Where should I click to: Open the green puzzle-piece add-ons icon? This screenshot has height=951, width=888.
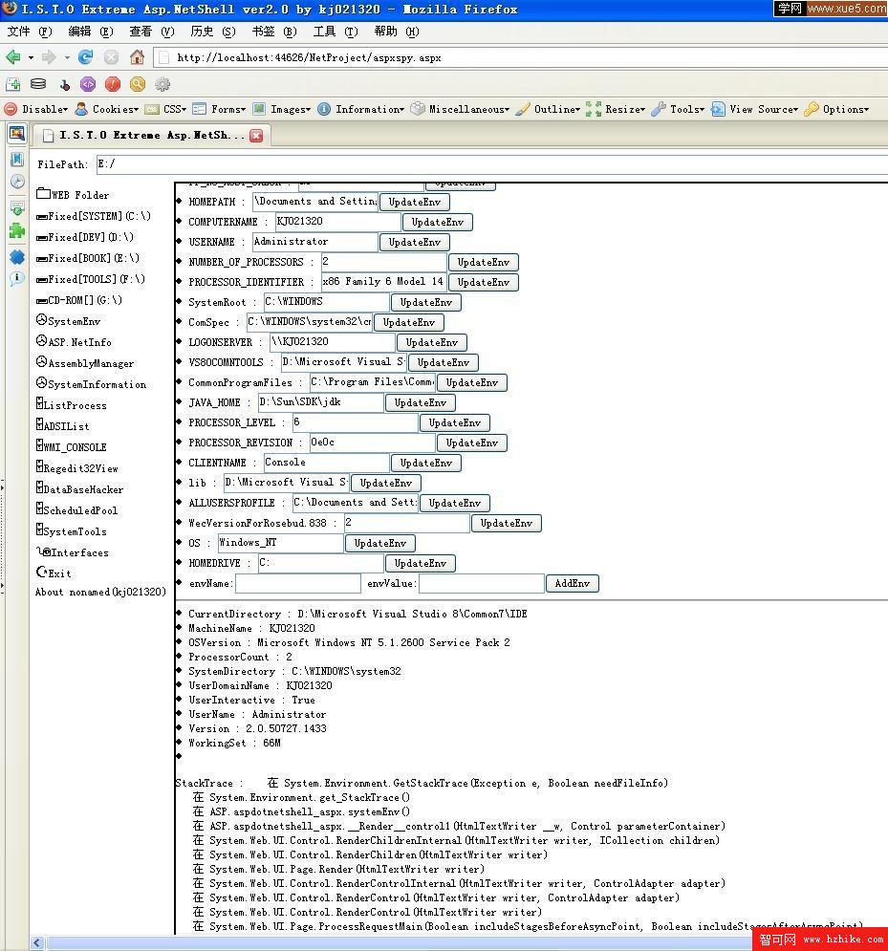(17, 230)
